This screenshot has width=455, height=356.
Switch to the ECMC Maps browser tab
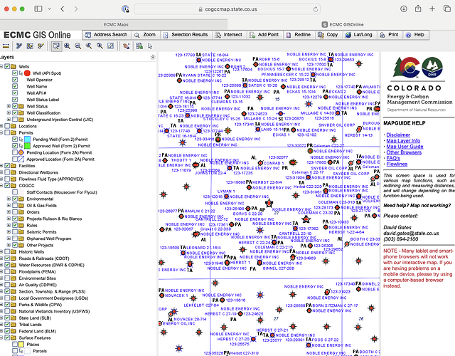[x=115, y=23]
